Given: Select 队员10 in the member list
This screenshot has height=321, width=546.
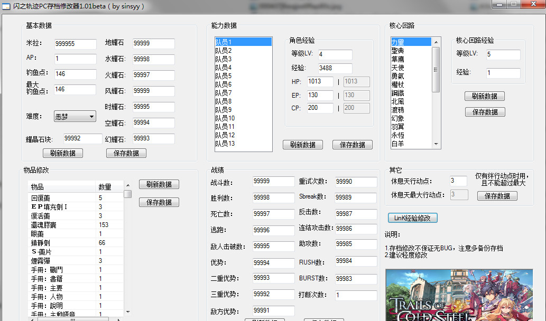Looking at the screenshot, I should point(243,118).
